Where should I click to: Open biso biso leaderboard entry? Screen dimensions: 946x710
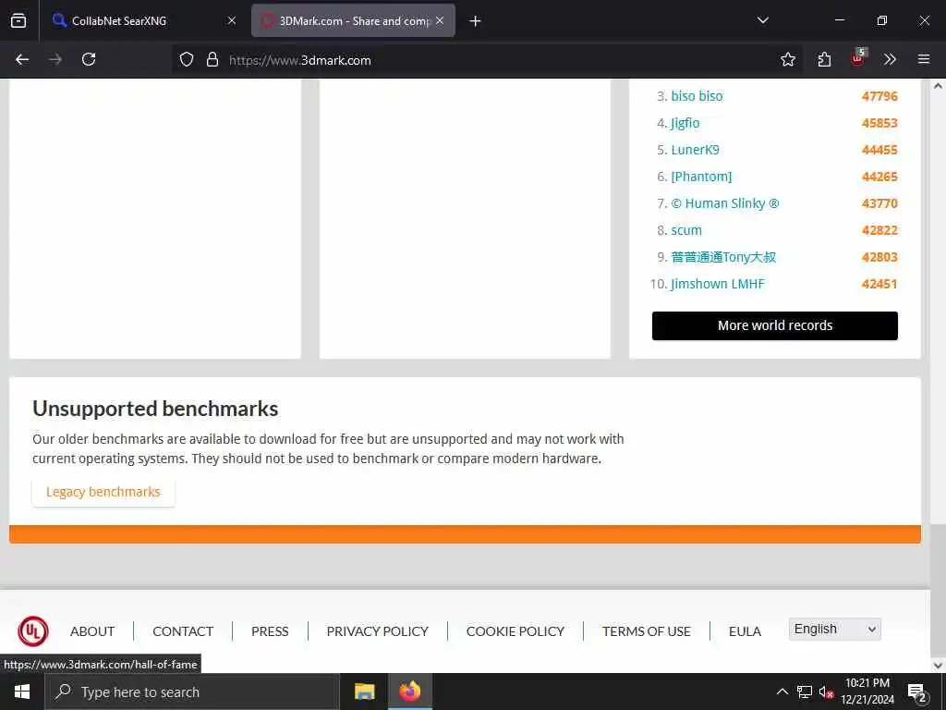point(697,96)
